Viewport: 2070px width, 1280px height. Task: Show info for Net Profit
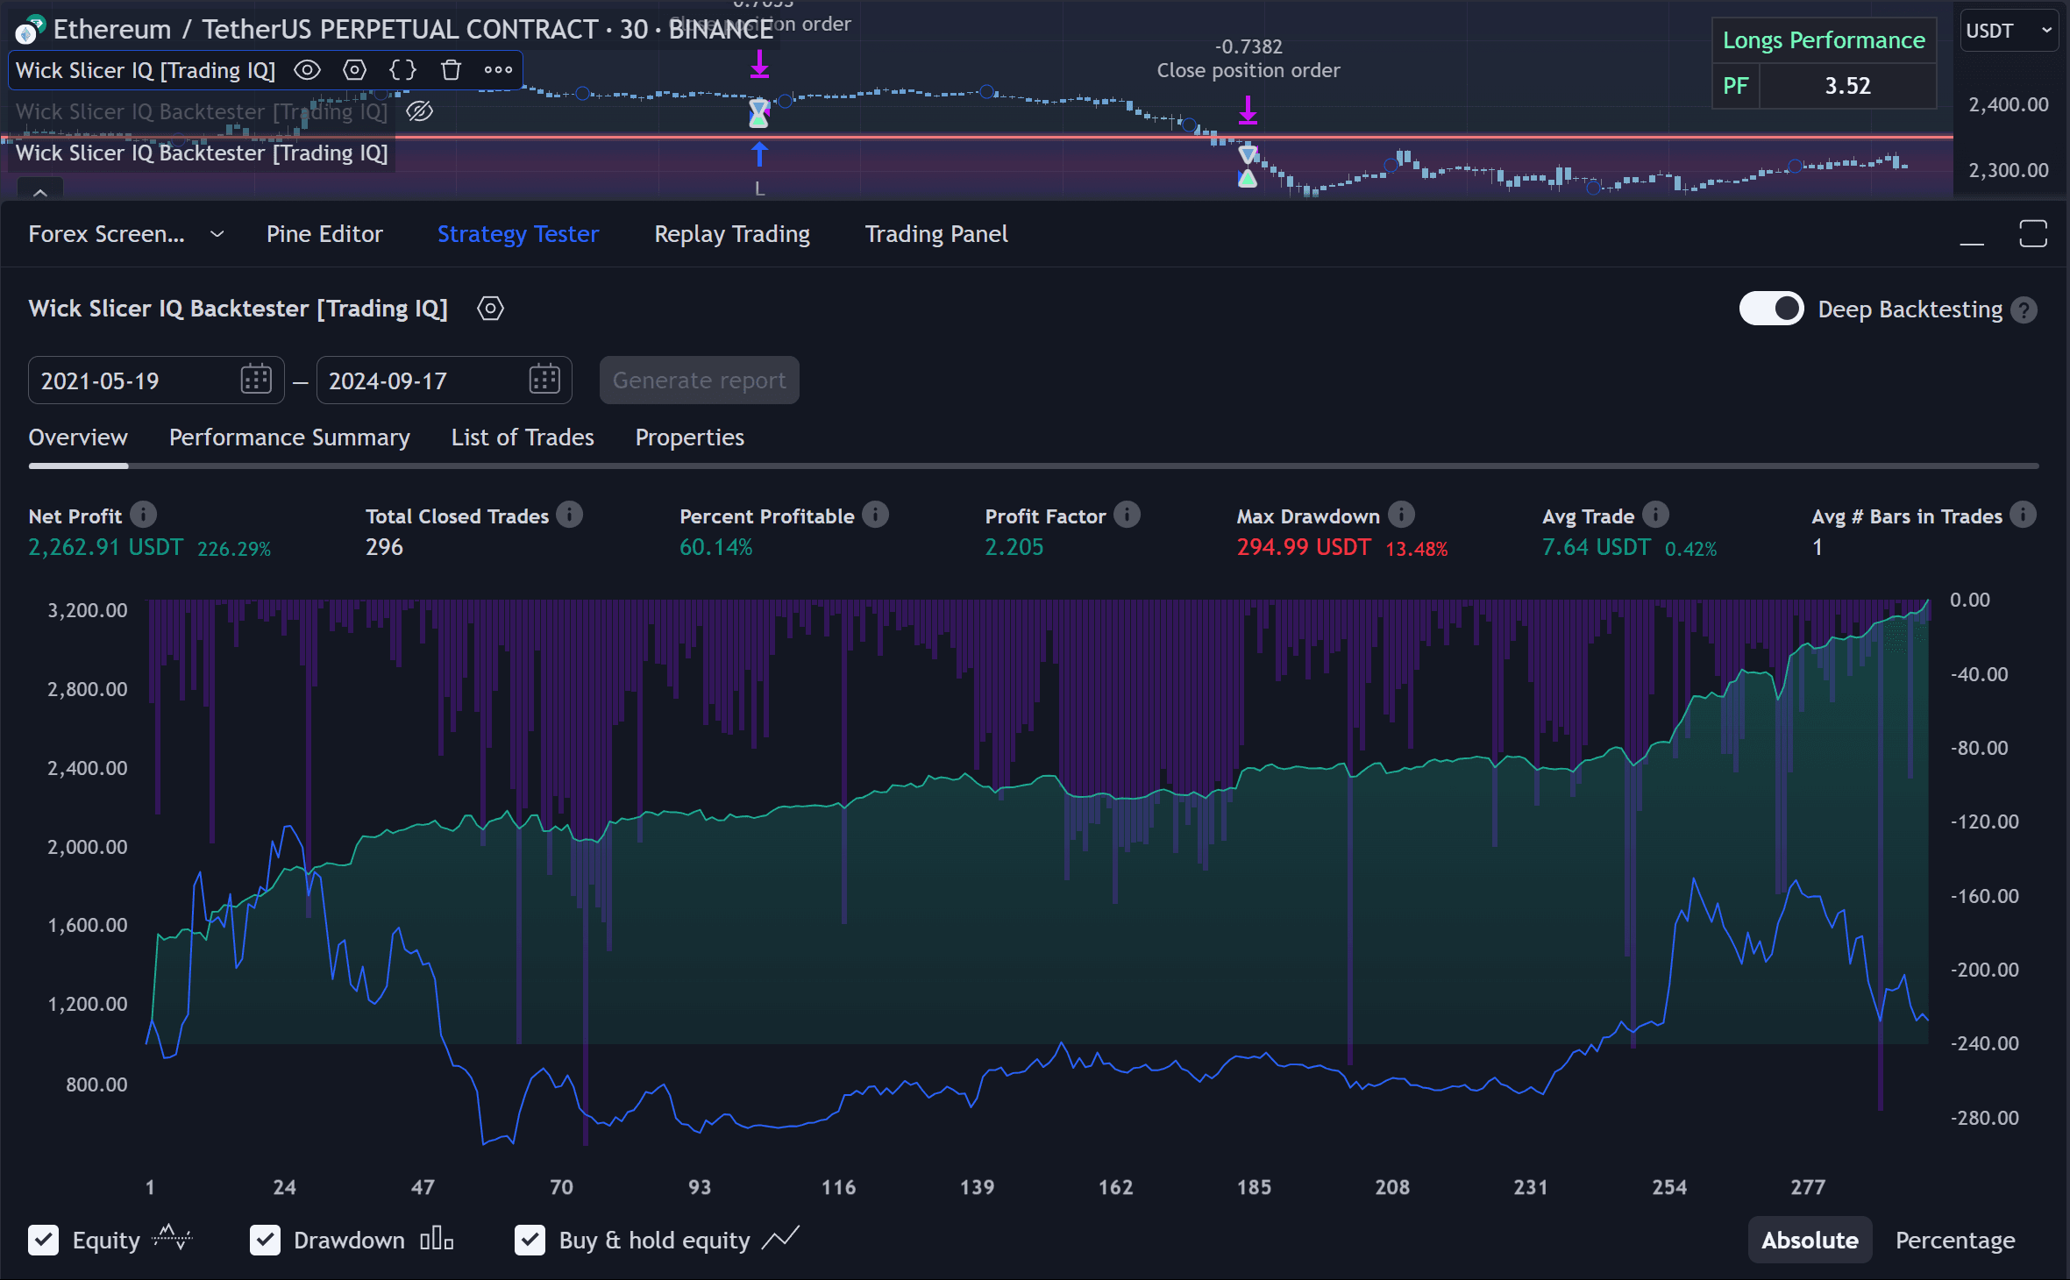pyautogui.click(x=143, y=515)
